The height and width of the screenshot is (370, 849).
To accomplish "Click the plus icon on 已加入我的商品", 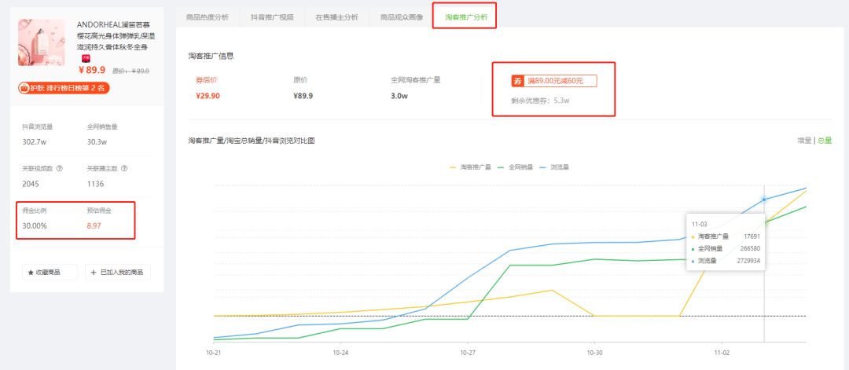I will 94,272.
